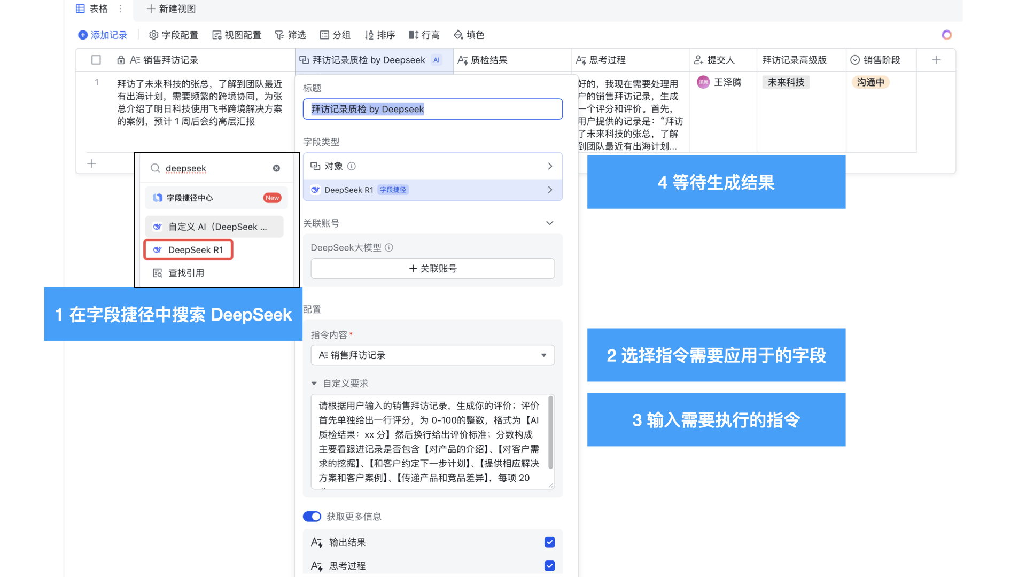Viewport: 1026px width, 577px height.
Task: Select the 提交人 column header
Action: (723, 60)
